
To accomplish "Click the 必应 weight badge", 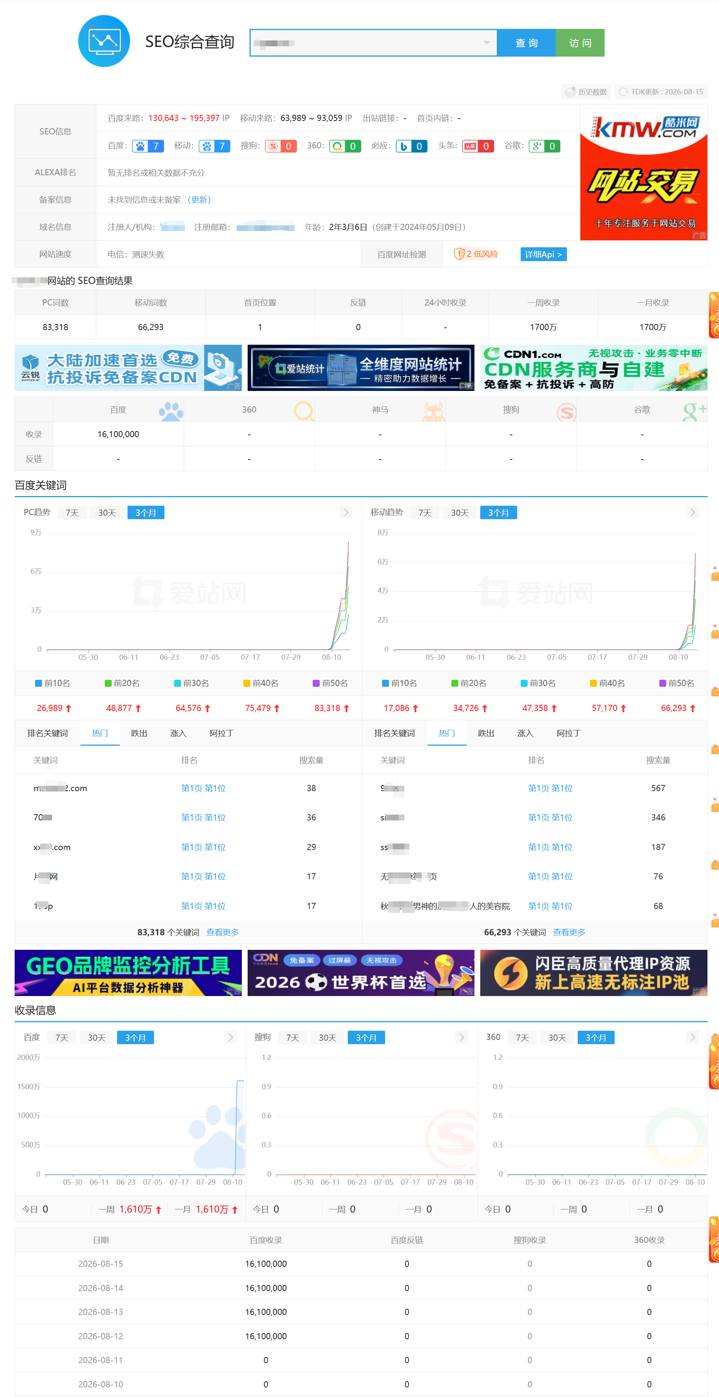I will (x=412, y=146).
